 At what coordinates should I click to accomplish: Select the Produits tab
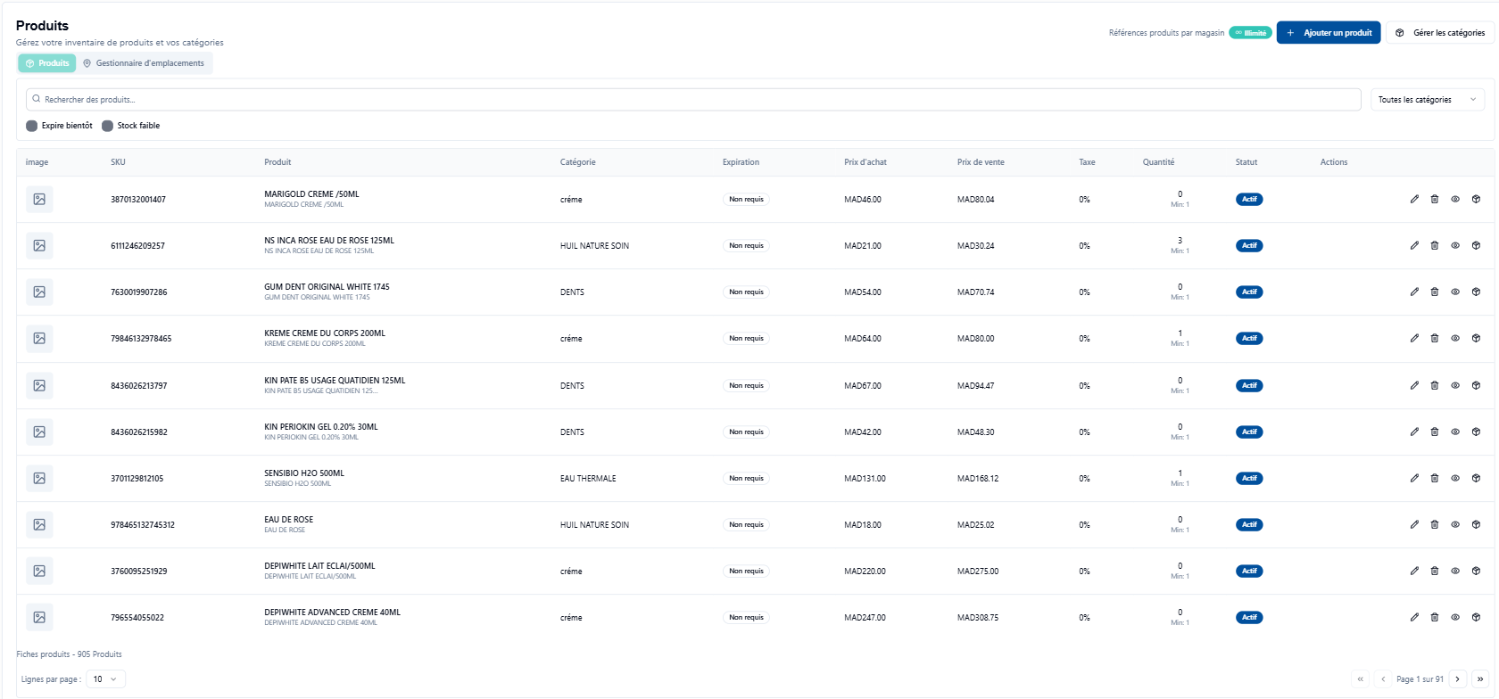pyautogui.click(x=47, y=63)
